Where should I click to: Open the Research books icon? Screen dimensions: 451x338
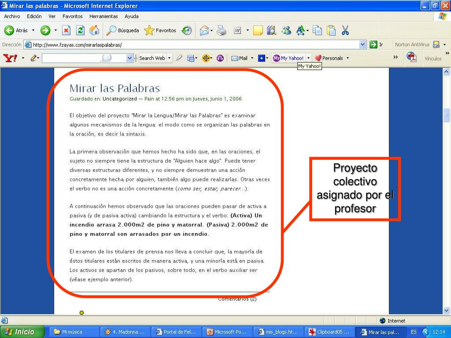[x=271, y=30]
